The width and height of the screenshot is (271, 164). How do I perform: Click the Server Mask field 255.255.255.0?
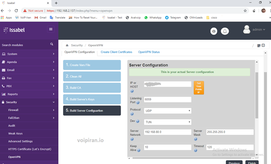(230, 132)
